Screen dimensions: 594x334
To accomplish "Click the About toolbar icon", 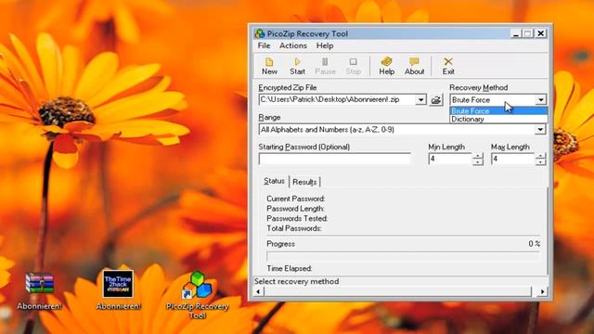I will [415, 66].
